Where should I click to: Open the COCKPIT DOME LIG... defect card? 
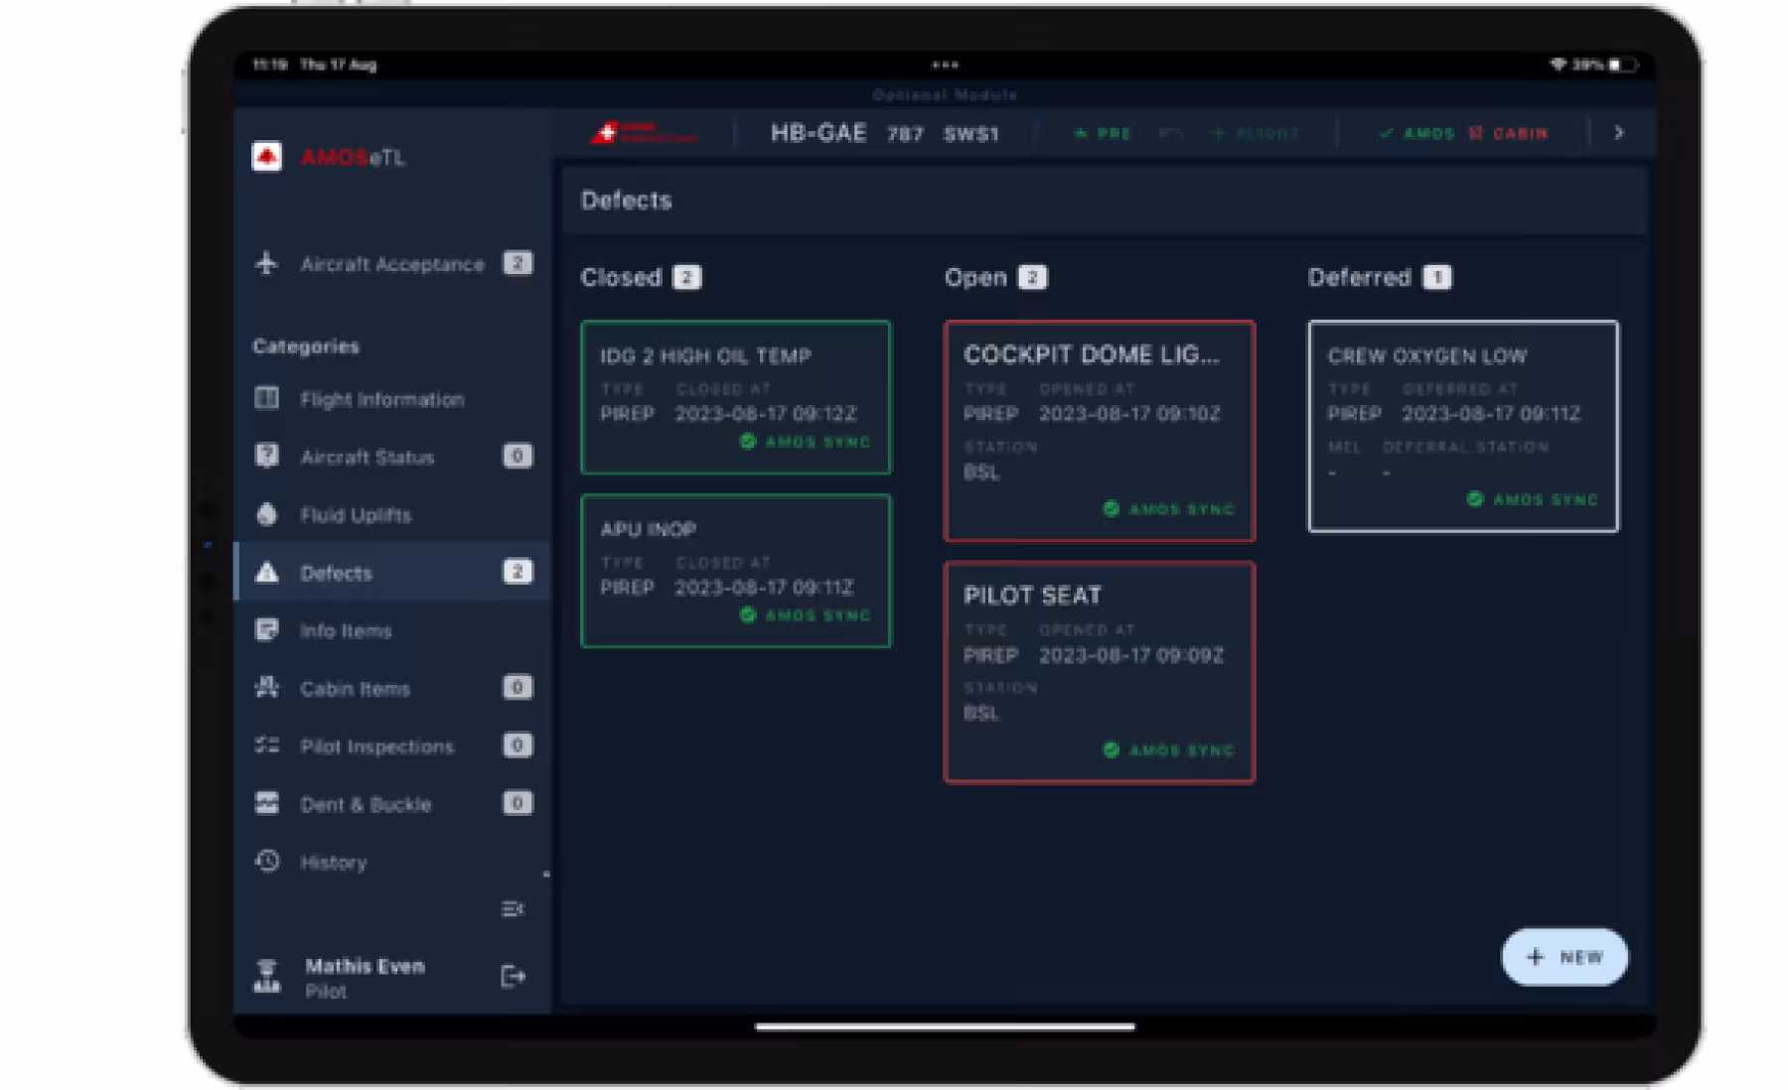tap(1099, 431)
